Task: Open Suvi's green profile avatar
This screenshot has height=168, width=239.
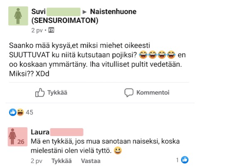Action: click(18, 16)
